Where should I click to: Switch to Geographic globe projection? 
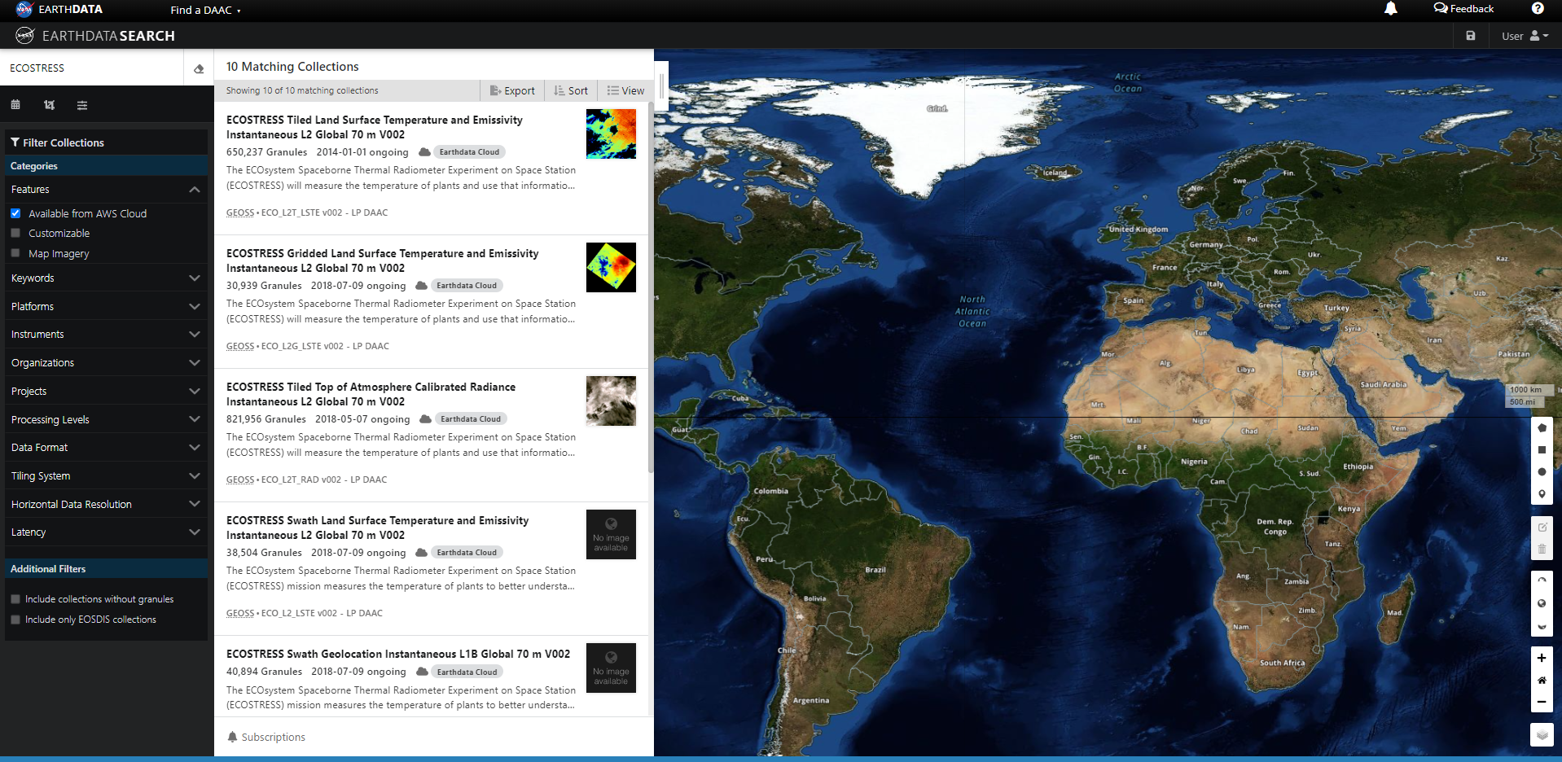(1542, 603)
